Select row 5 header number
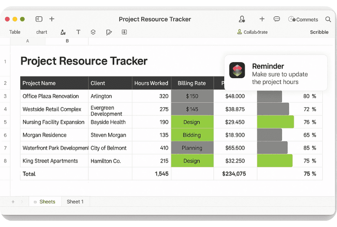 (x=5, y=122)
